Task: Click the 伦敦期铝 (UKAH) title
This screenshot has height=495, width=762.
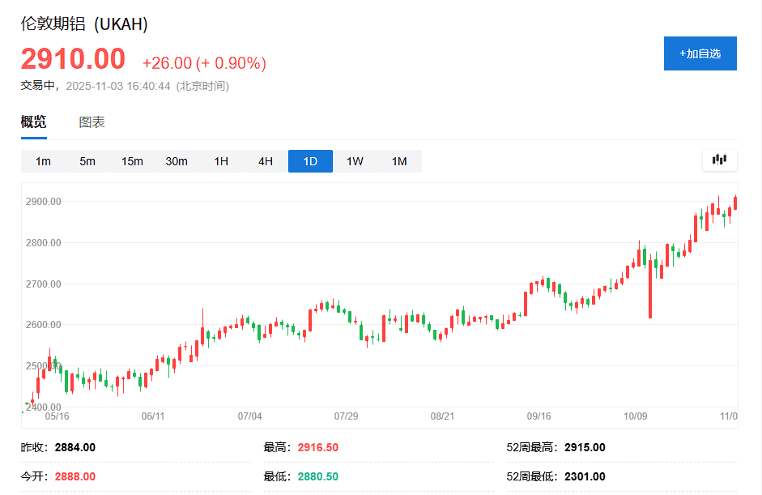Action: pos(84,24)
